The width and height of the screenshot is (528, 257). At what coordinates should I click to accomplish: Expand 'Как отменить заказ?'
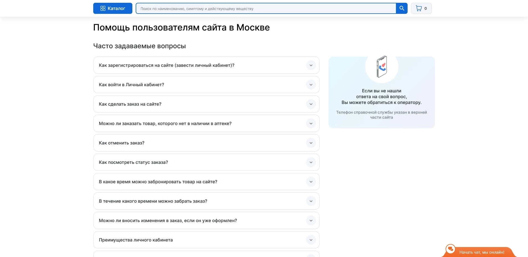click(x=311, y=143)
